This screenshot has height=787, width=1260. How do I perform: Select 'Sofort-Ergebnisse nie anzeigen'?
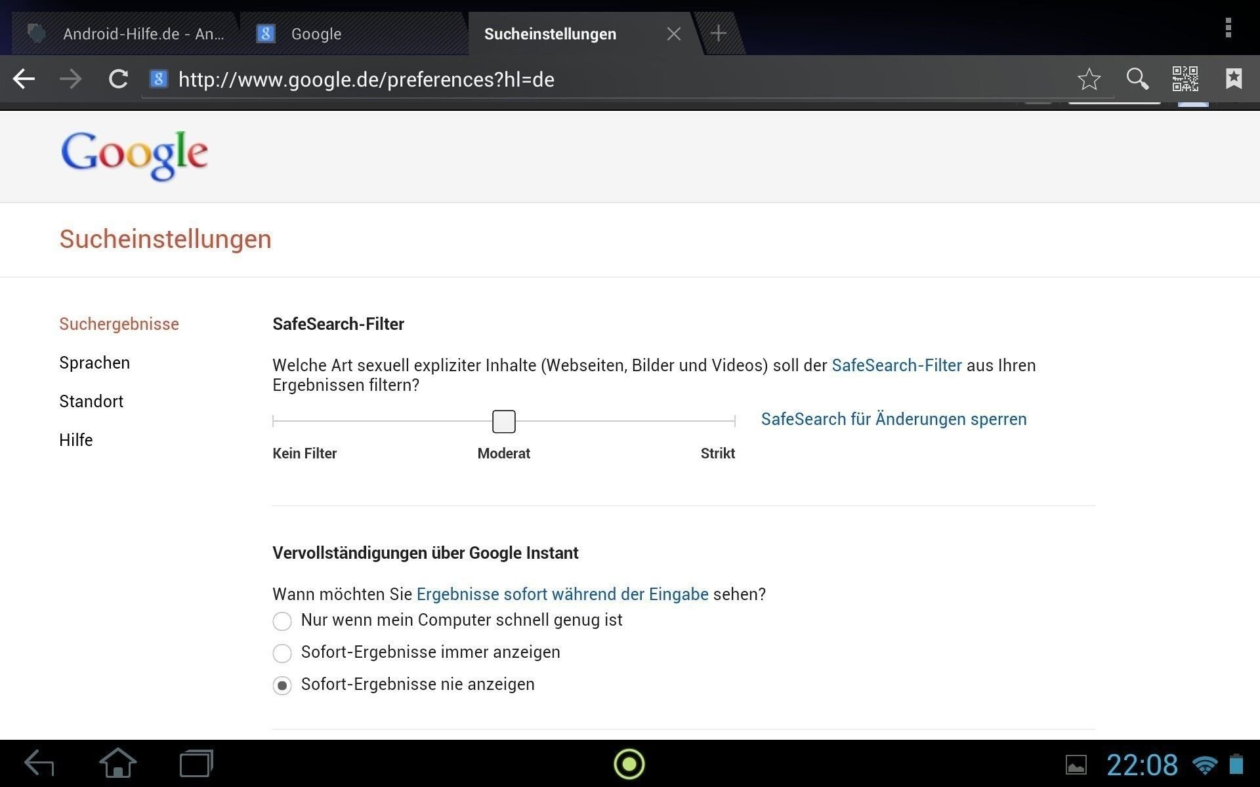tap(282, 685)
